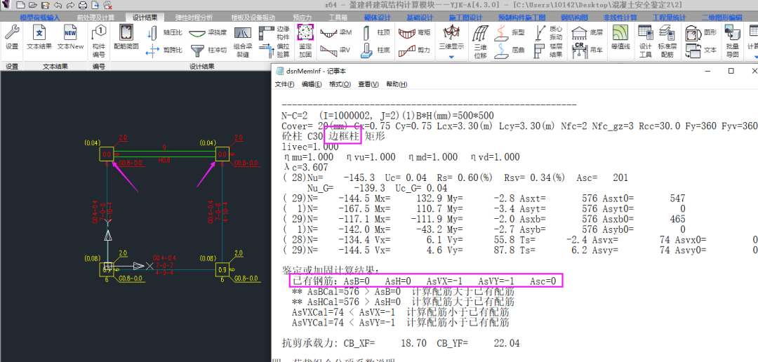Undo using the quick-access arrow
758x362 pixels.
pyautogui.click(x=58, y=6)
